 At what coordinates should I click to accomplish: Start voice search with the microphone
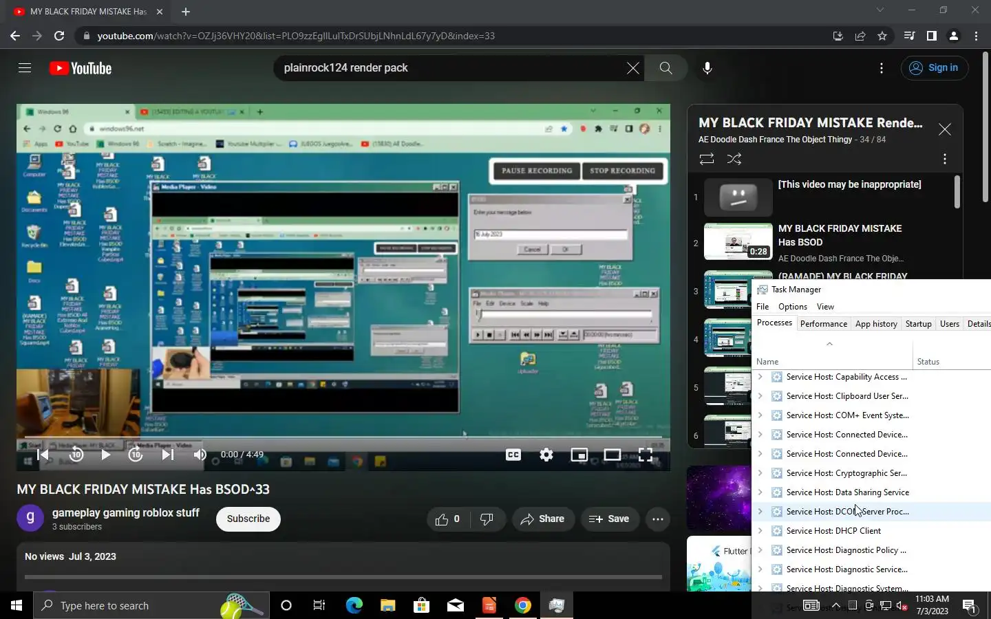click(707, 68)
